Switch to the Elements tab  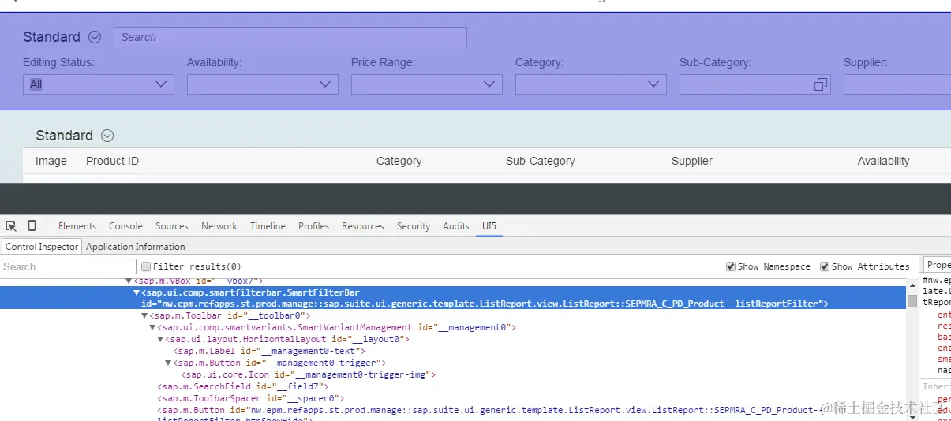(77, 226)
